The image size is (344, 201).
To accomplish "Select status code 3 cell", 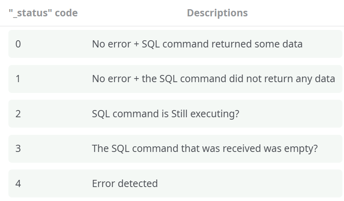I will pos(18,149).
